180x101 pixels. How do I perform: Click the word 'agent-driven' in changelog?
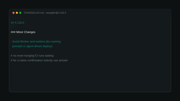(x=34, y=46)
